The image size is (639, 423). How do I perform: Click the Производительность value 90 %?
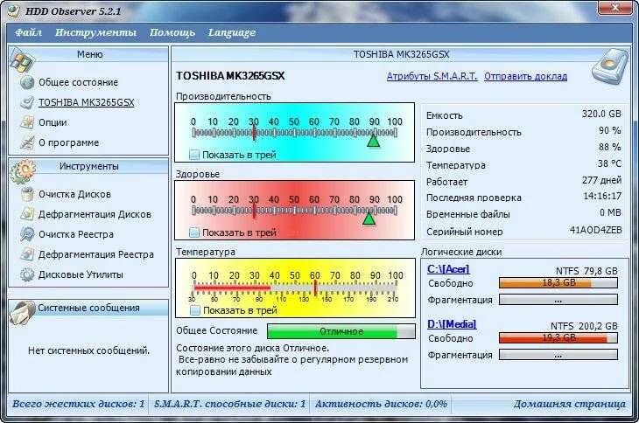610,130
